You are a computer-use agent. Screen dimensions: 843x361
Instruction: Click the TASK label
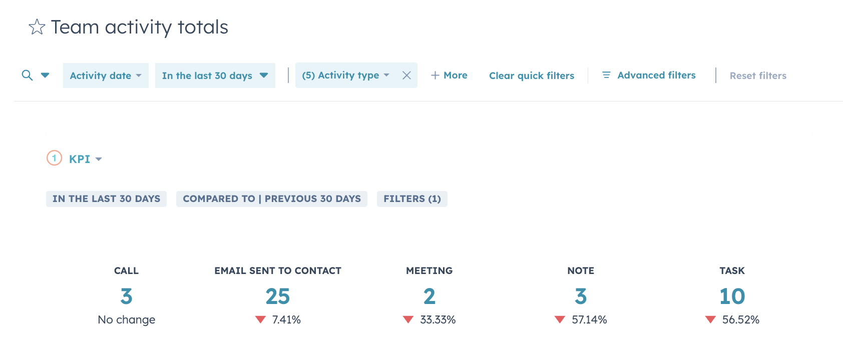point(732,270)
